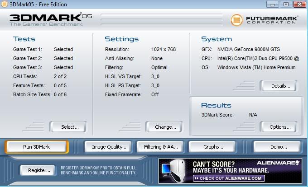Click the GFX text NVIDIA GeForce 9800M GTS
This screenshot has width=308, height=187.
click(x=249, y=49)
